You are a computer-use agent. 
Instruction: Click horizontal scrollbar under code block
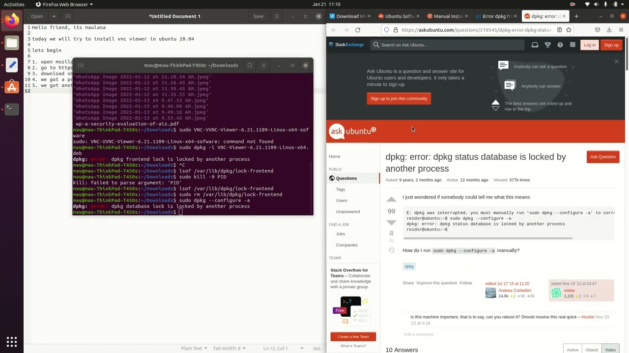coord(487,238)
